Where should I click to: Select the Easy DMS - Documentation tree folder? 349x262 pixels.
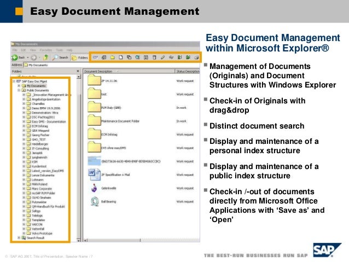click(46, 121)
